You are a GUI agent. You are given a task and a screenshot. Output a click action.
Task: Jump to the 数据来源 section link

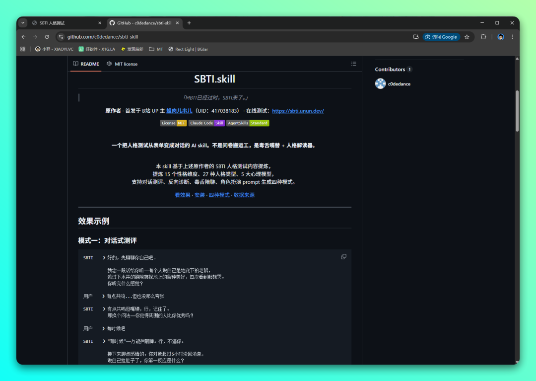[244, 195]
